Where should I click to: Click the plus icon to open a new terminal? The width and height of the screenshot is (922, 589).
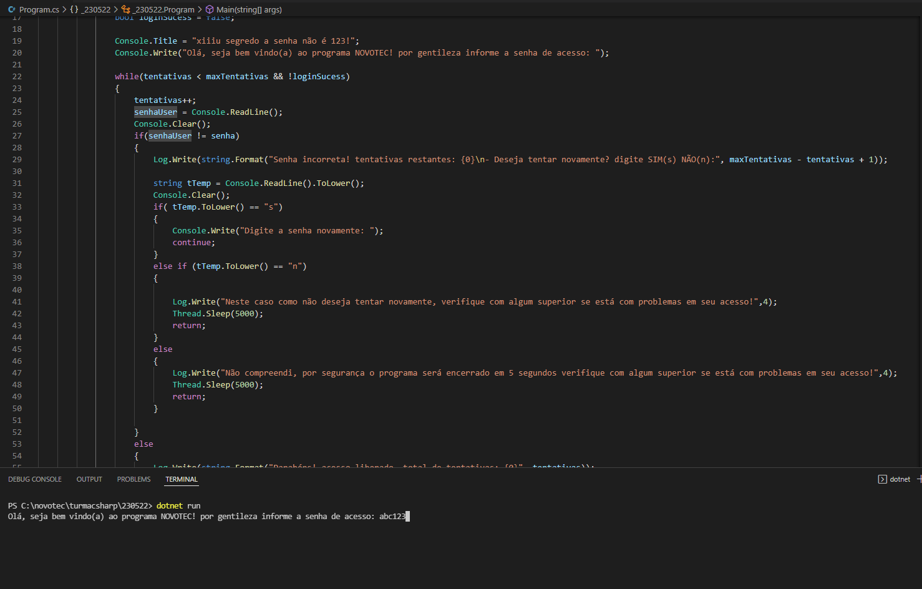[918, 479]
